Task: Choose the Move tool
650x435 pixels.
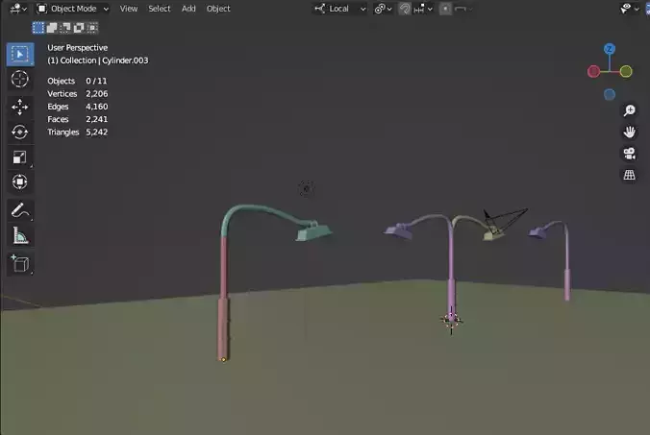Action: pos(20,107)
